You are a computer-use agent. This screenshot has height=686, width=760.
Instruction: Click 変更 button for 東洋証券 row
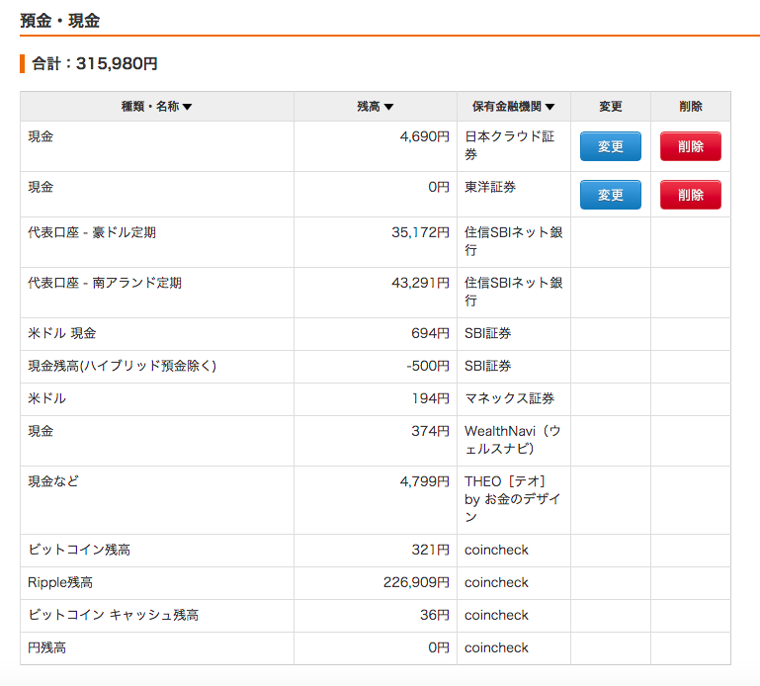pyautogui.click(x=610, y=195)
